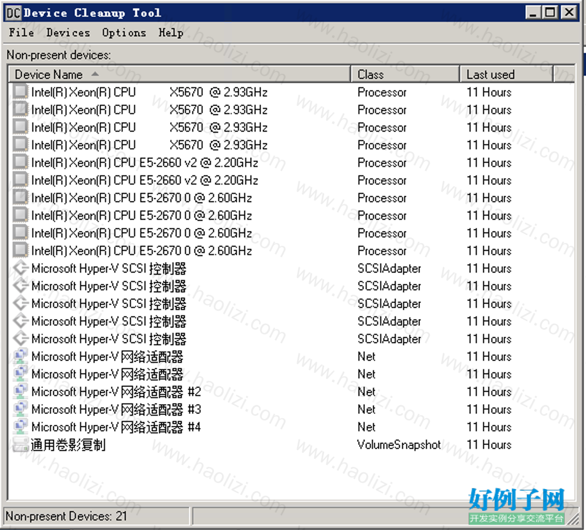The image size is (586, 530).
Task: Maximize the Device Cleanup Tool window
Action: [550, 12]
